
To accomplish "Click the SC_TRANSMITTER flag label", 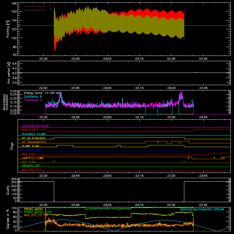I will click(x=34, y=142).
